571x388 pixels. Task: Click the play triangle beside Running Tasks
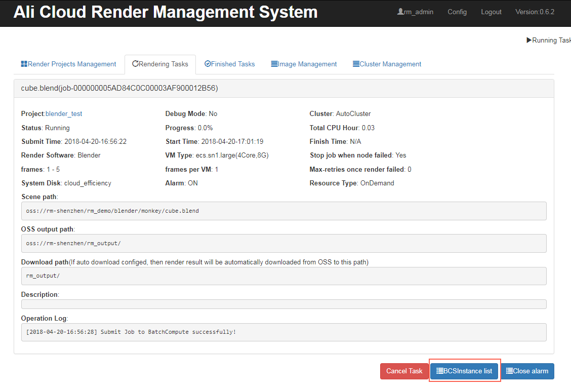coord(529,40)
